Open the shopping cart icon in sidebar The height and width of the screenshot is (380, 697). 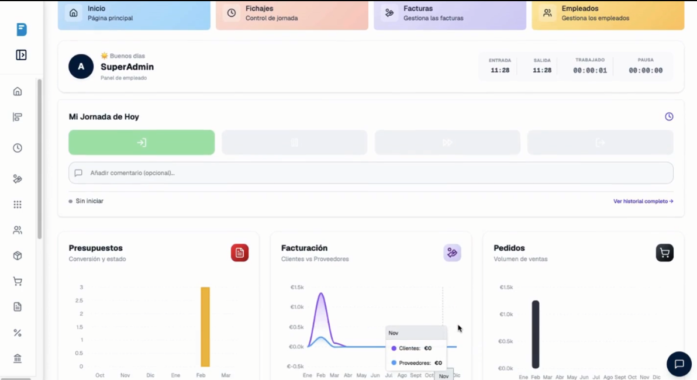pyautogui.click(x=18, y=281)
